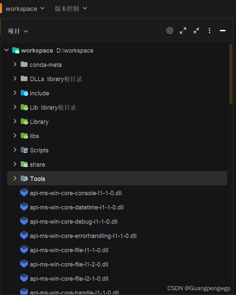236x295 pixels.
Task: Expand the Scripts folder chevron
Action: 15,150
